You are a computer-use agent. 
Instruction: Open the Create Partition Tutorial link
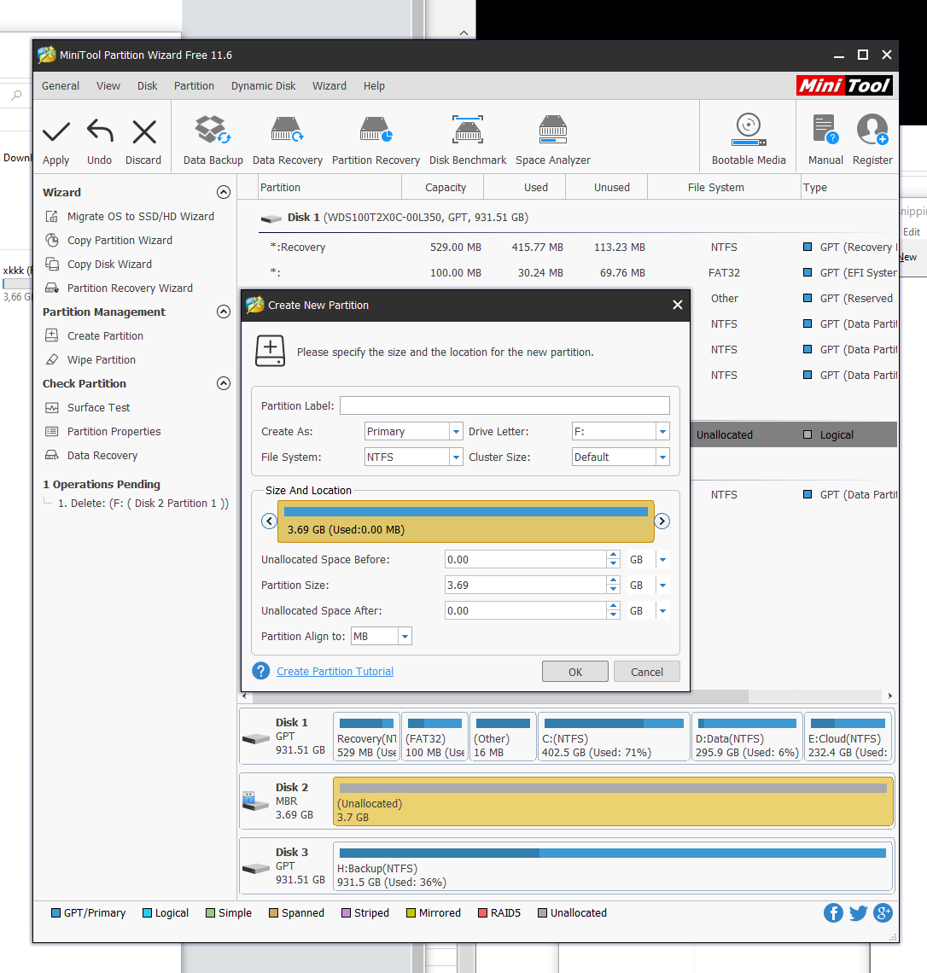[x=335, y=672]
